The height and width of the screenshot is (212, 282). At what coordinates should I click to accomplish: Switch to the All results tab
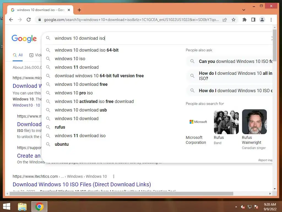point(18,55)
